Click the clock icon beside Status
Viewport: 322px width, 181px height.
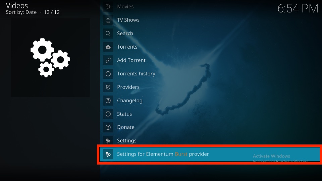108,114
